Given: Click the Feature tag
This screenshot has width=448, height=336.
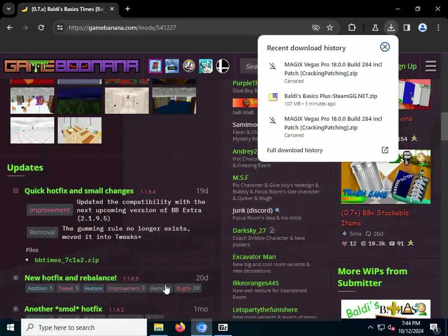Looking at the screenshot, I should coord(93,288).
